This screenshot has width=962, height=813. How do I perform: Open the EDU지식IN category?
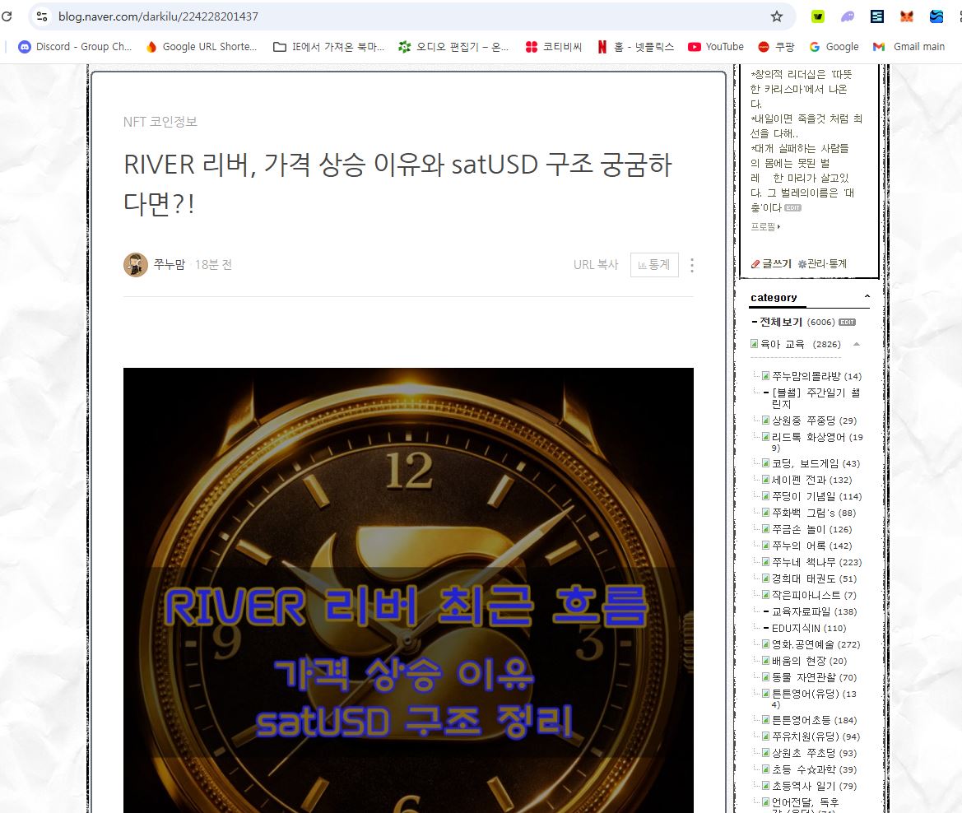796,629
